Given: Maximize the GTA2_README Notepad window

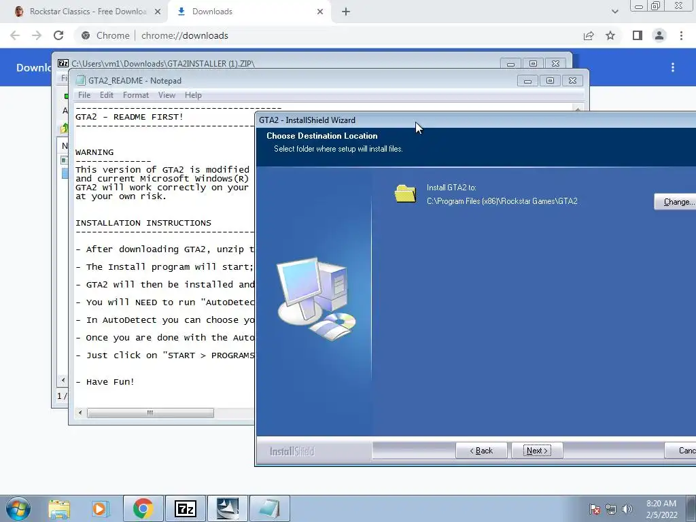Looking at the screenshot, I should 550,81.
